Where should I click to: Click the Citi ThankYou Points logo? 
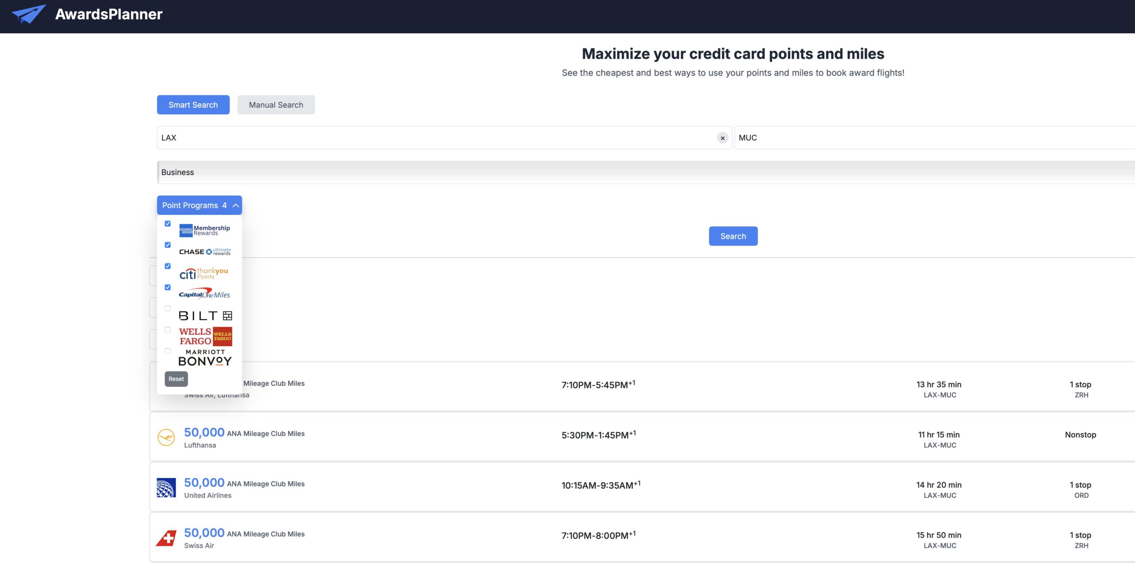204,273
